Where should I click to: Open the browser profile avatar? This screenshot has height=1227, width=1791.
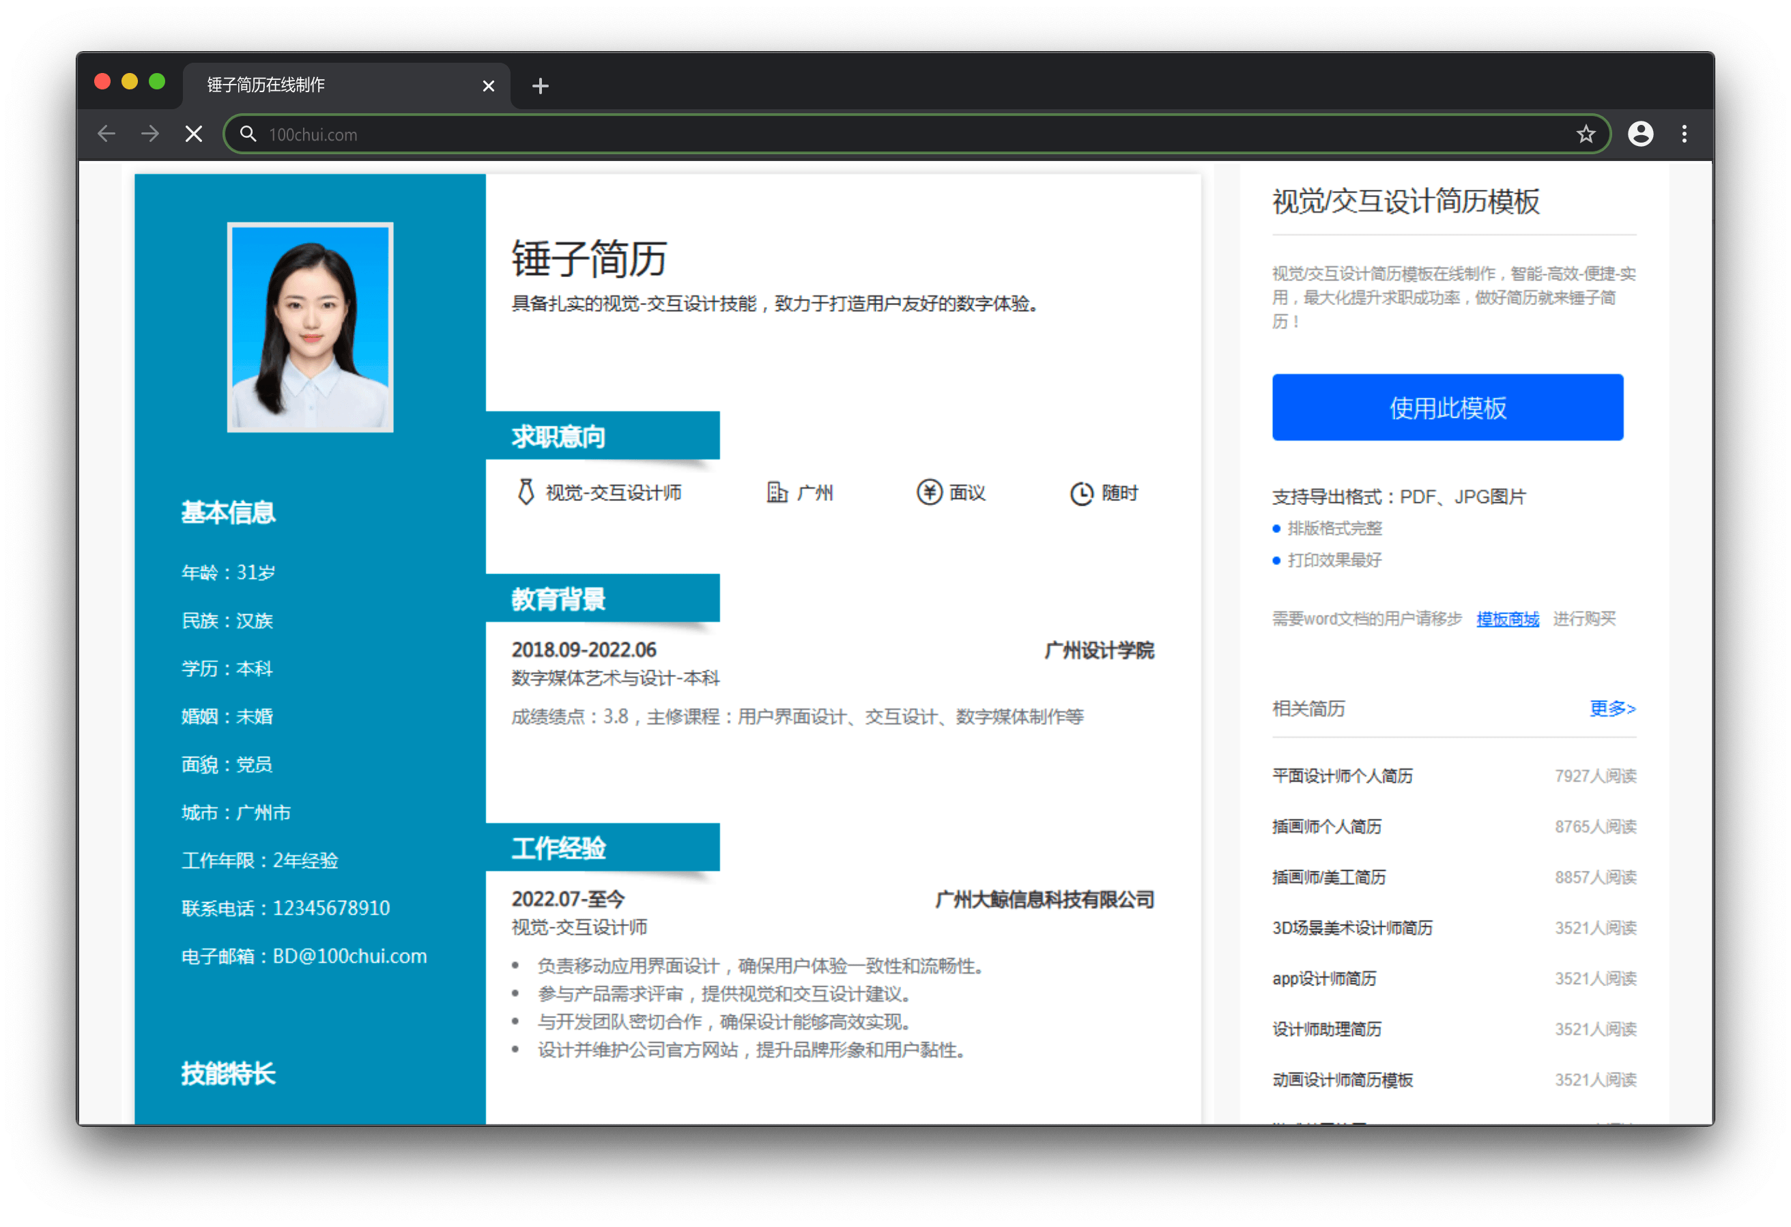coord(1640,134)
